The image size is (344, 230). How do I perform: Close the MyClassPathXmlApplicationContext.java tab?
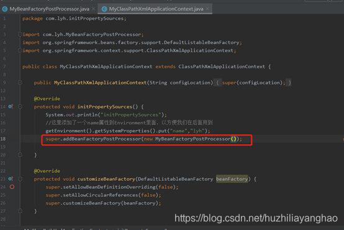pos(207,9)
